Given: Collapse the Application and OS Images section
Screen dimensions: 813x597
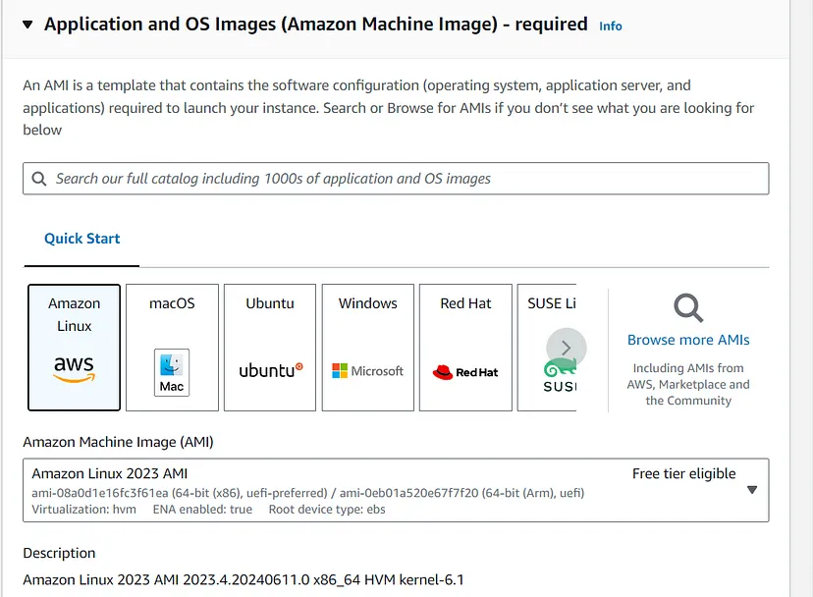Looking at the screenshot, I should point(27,25).
